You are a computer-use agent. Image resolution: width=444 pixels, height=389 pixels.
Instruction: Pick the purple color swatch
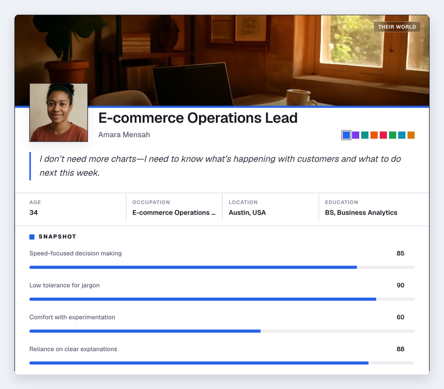click(x=355, y=135)
